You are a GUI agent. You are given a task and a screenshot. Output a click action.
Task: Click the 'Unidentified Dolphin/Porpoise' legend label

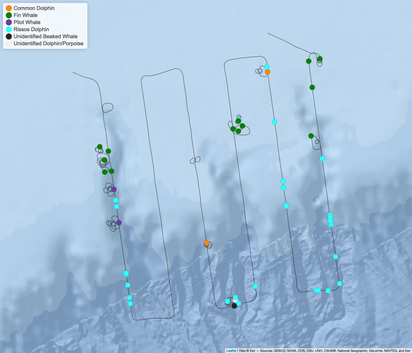tap(49, 44)
